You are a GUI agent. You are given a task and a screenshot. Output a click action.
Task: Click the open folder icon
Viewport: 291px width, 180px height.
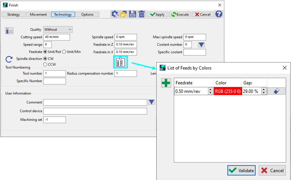[x=124, y=14]
